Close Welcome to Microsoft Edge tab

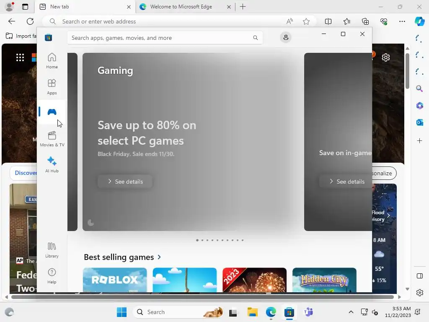pyautogui.click(x=229, y=7)
